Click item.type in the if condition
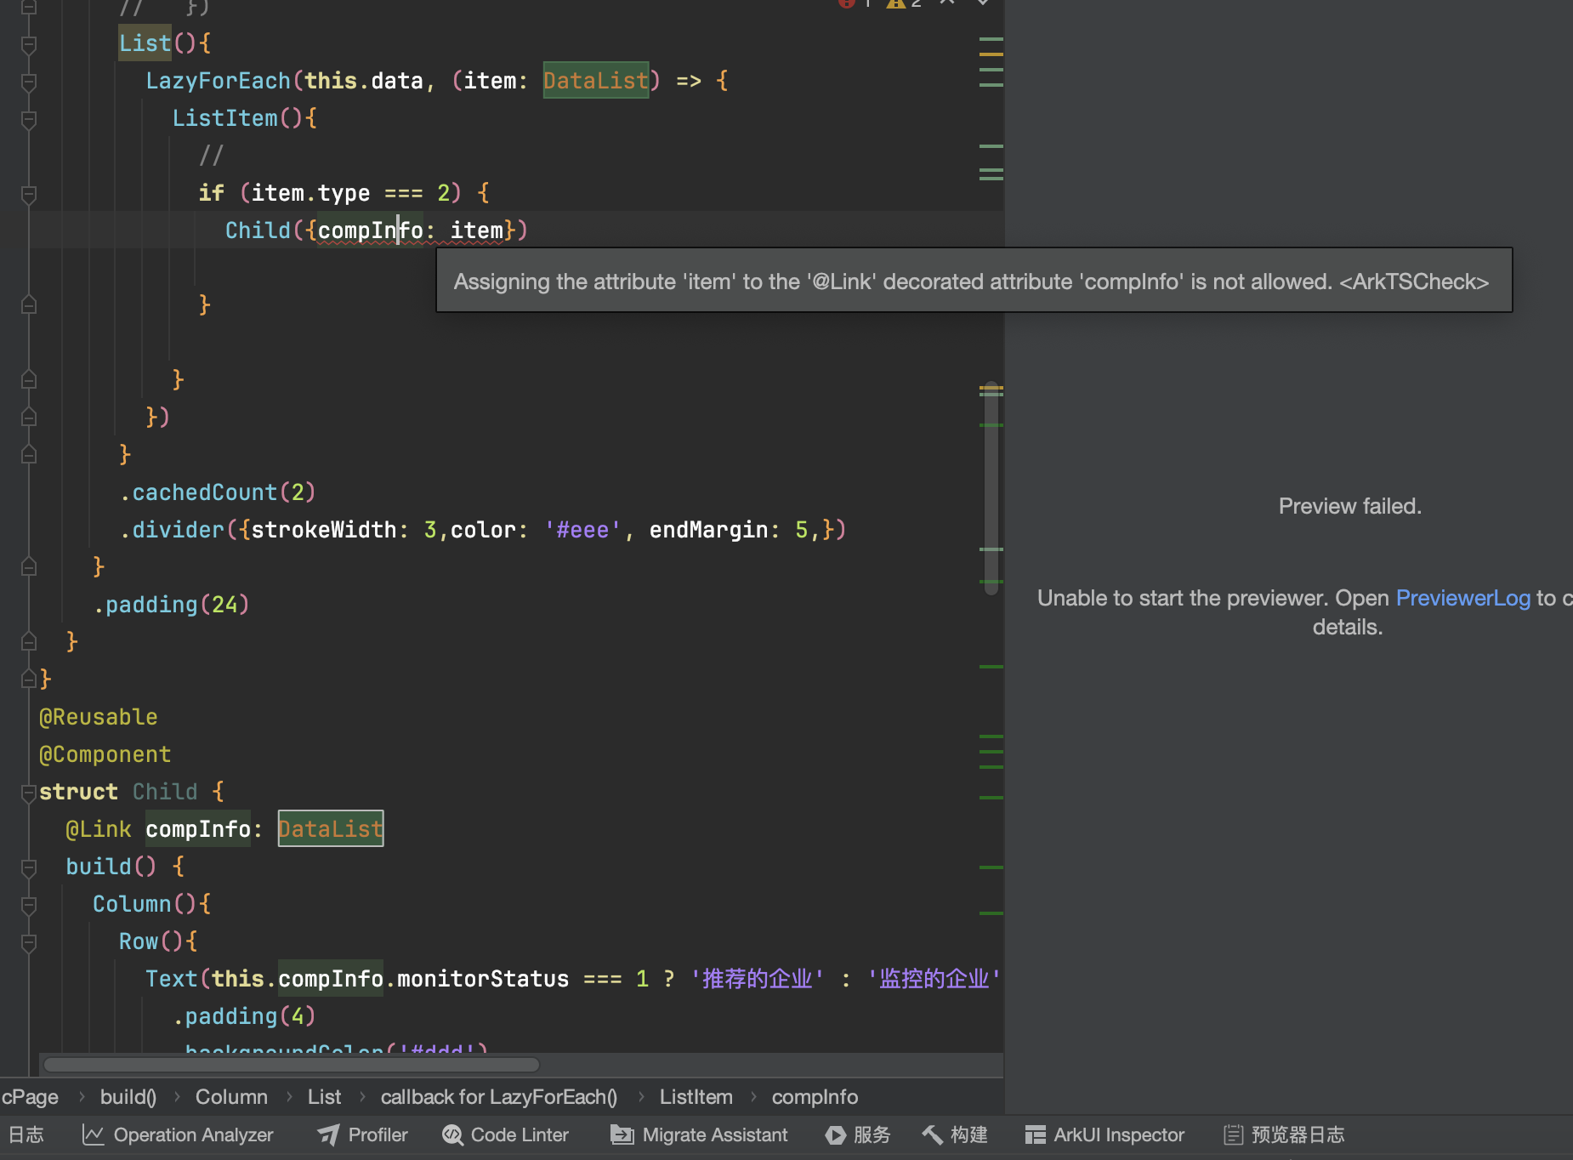The image size is (1573, 1160). [x=310, y=193]
